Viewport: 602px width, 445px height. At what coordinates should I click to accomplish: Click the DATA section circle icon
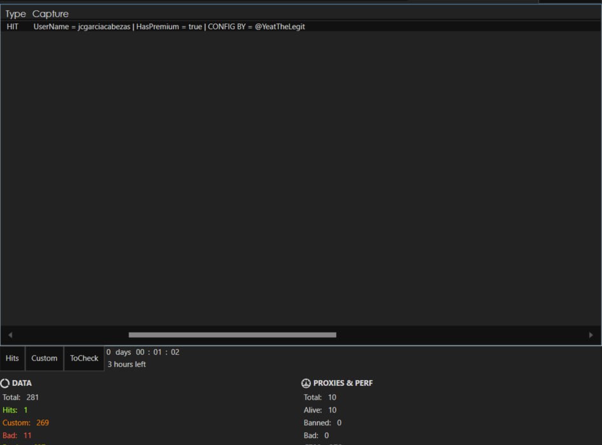point(5,383)
